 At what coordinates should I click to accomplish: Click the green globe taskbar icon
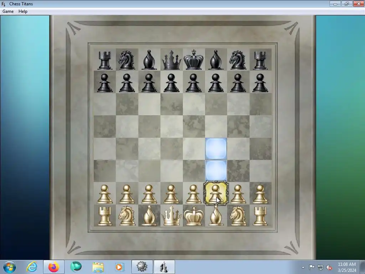[76, 267]
